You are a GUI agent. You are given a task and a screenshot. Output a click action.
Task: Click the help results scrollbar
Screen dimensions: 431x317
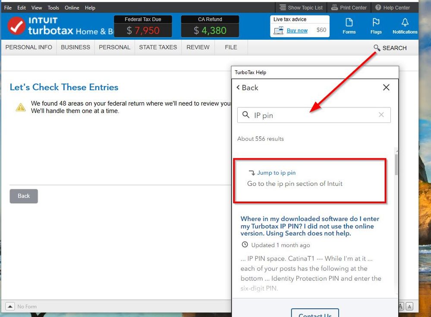396,165
